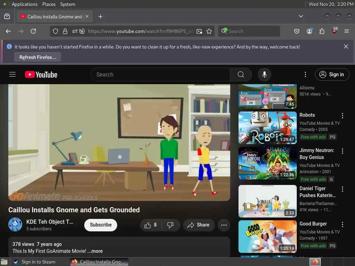This screenshot has width=355, height=266.
Task: Reload the page with refresh icon
Action: (33, 31)
